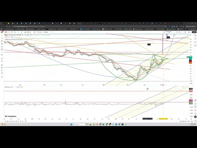Open the alerts panel in right sidebar
This screenshot has height=148, width=197.
click(195, 39)
